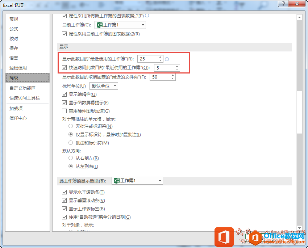Open the 当前工作簿 dropdown
This screenshot has height=248, width=308.
(143, 25)
